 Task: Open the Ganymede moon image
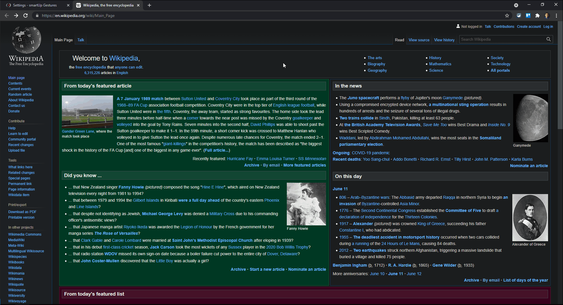(x=530, y=118)
